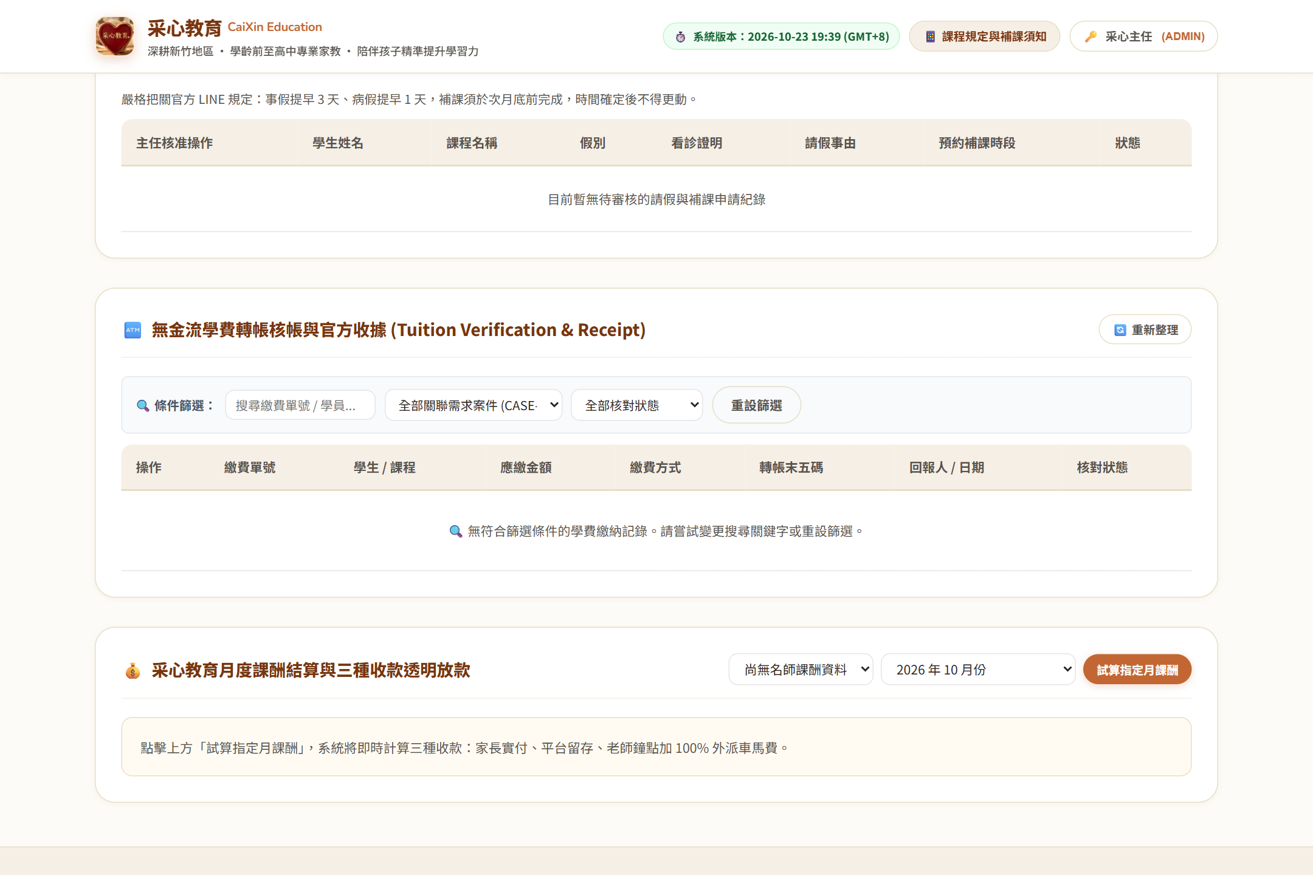The height and width of the screenshot is (875, 1313).
Task: Open 課程規定與補課須知 rules page
Action: click(x=985, y=36)
